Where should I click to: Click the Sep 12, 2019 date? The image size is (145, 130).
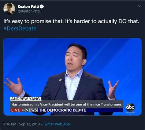tap(29, 124)
